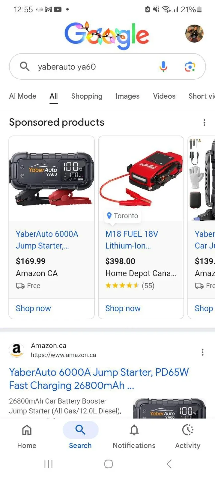The image size is (215, 477).
Task: Open the YaberAuto 6000A Jump Starter Amazon link
Action: pos(99,378)
